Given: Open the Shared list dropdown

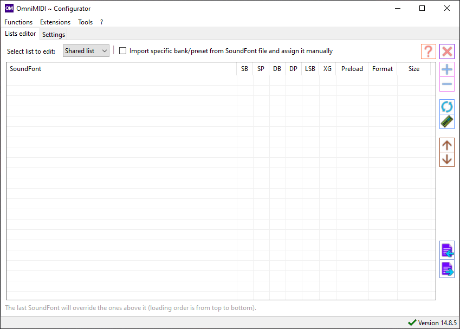Looking at the screenshot, I should pyautogui.click(x=86, y=51).
